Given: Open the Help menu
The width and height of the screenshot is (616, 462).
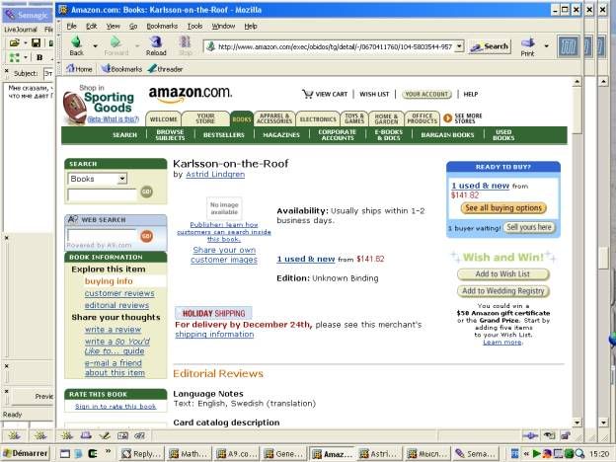Looking at the screenshot, I should (251, 26).
